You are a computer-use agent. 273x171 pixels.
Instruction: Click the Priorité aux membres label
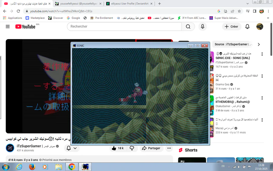(x=57, y=160)
